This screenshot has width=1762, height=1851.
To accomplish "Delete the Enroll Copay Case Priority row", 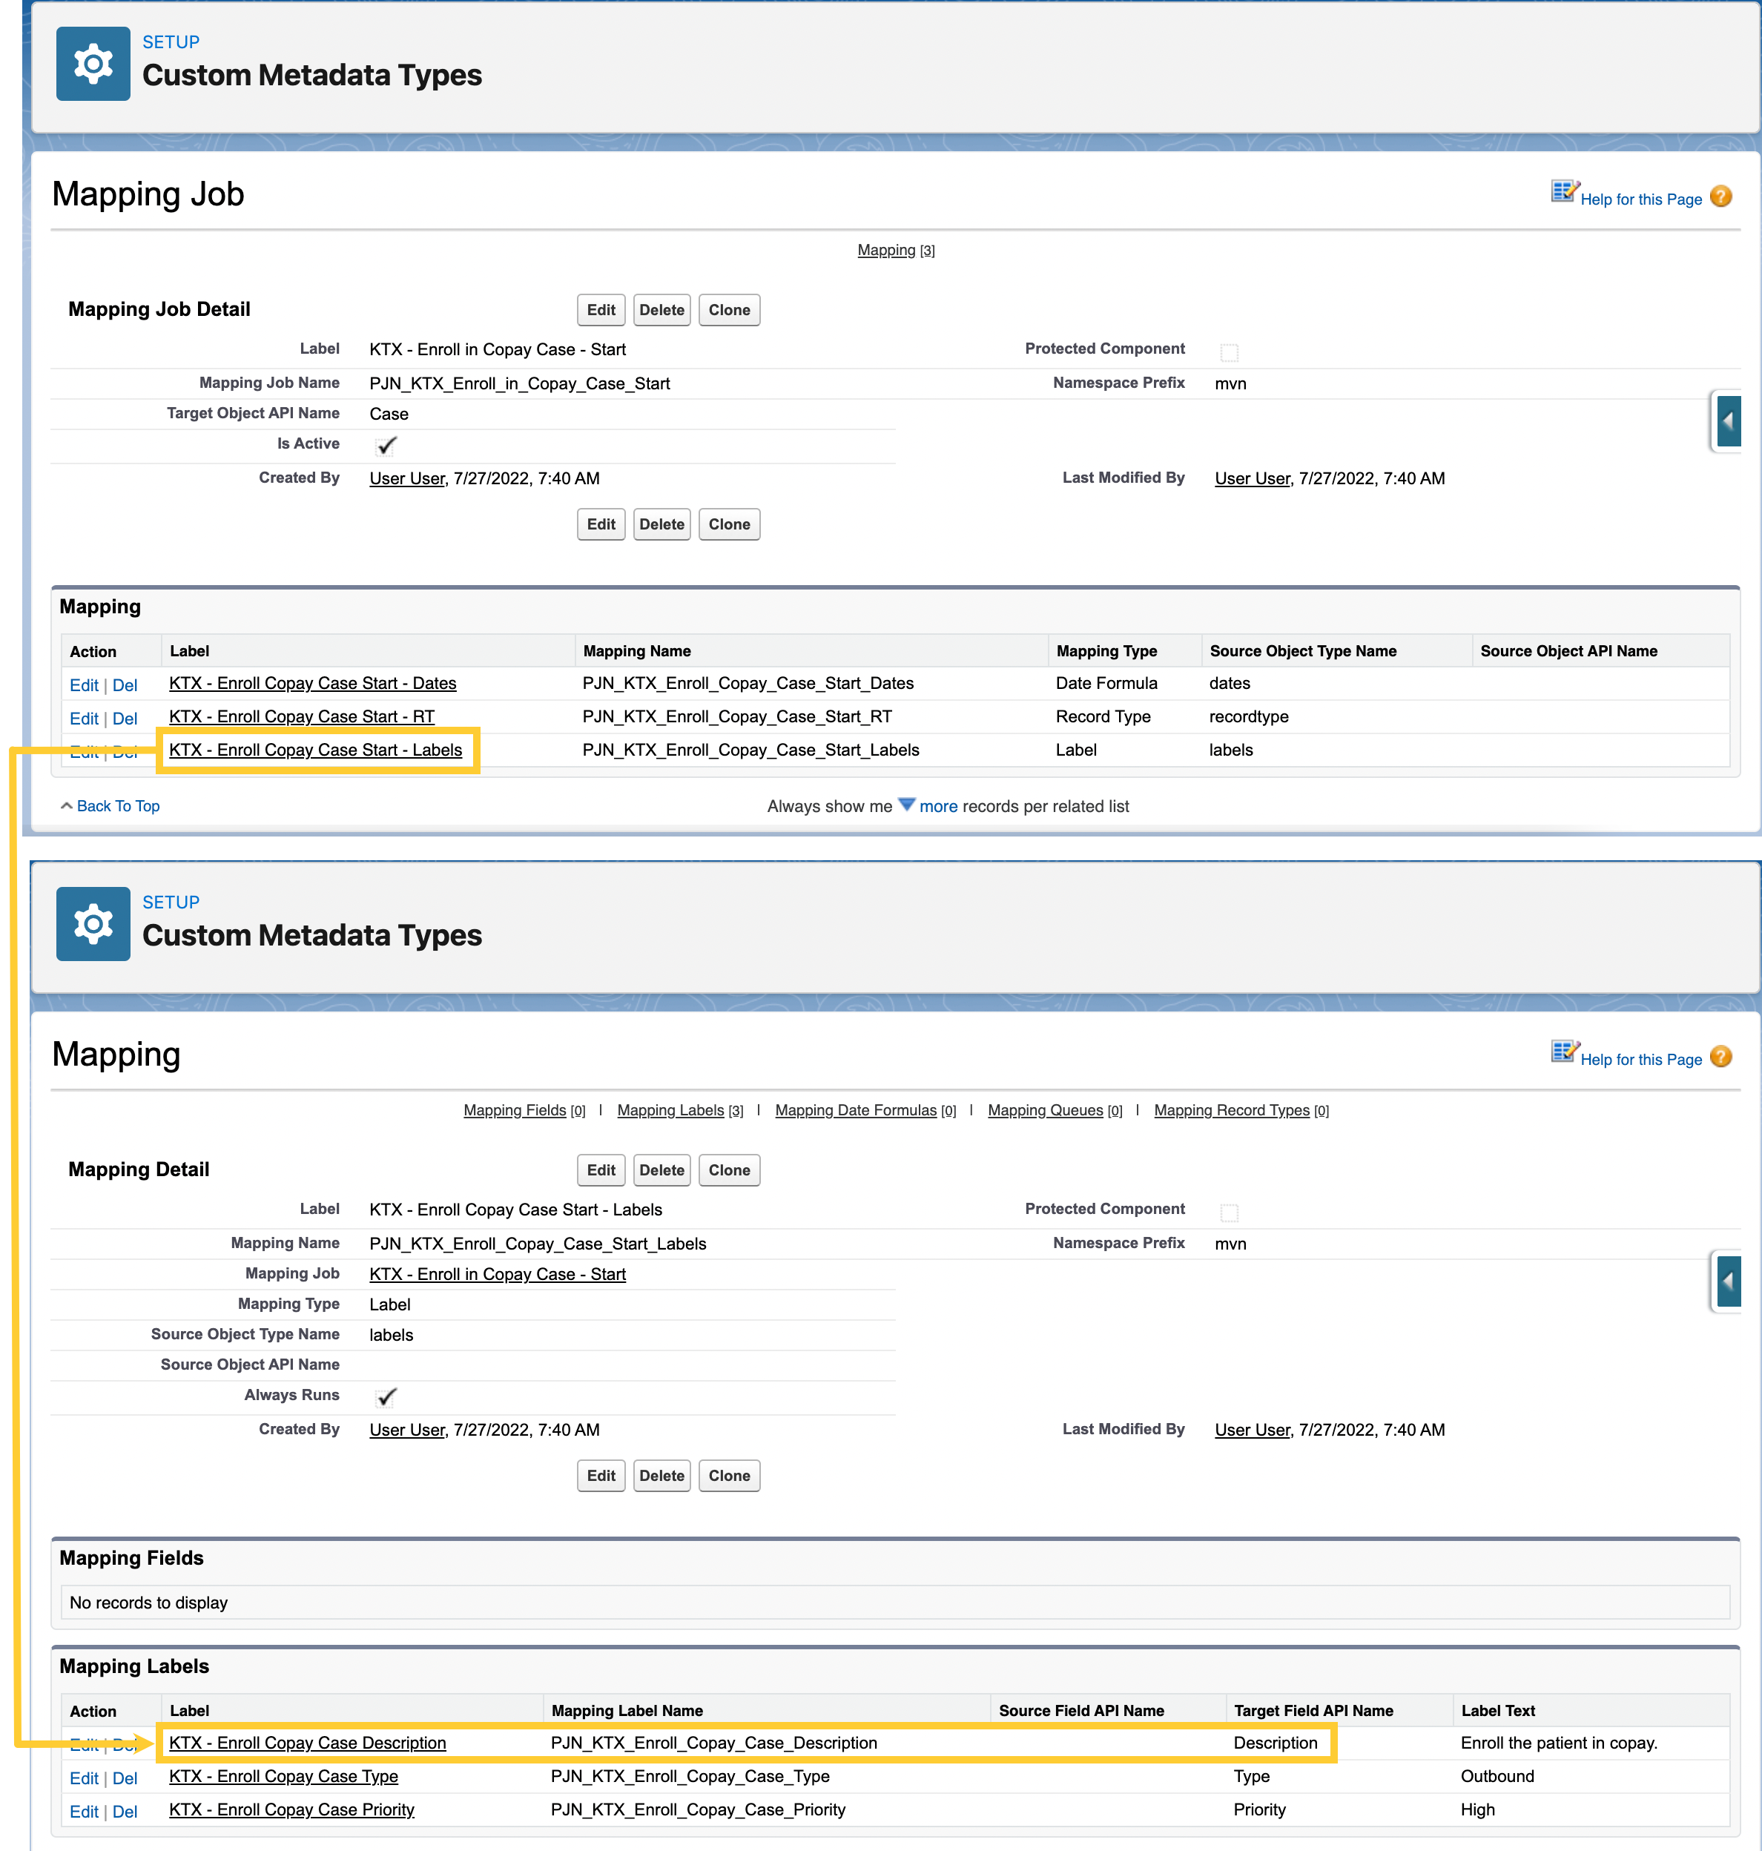I will tap(125, 1812).
